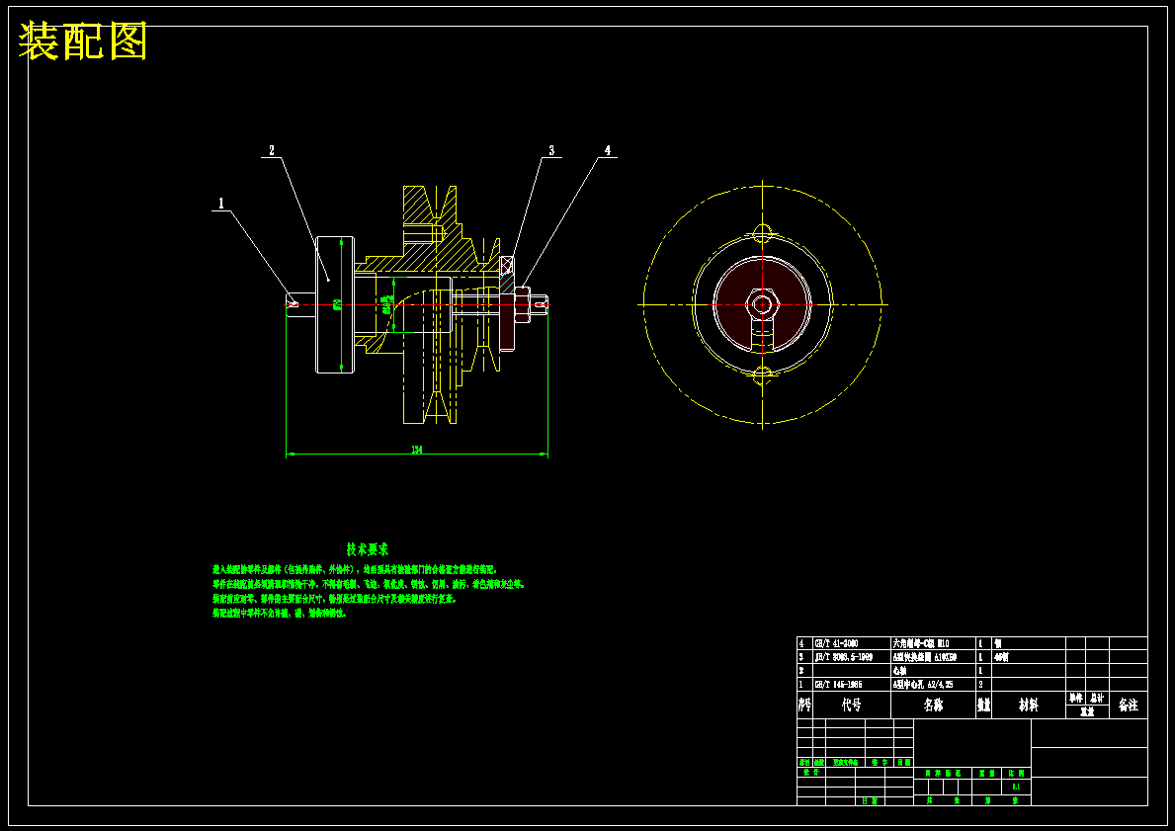Click the '序号' column header
Viewport: 1175px width, 831px height.
tap(804, 706)
